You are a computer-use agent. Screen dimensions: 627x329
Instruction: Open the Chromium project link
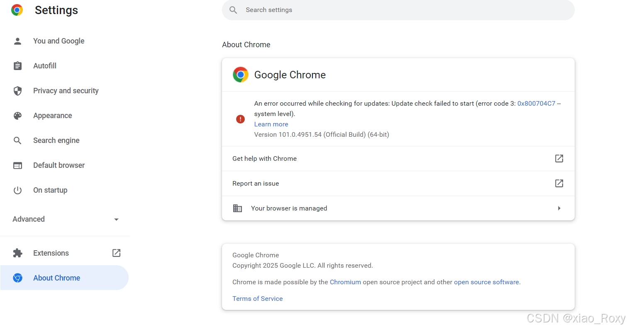[x=345, y=282]
